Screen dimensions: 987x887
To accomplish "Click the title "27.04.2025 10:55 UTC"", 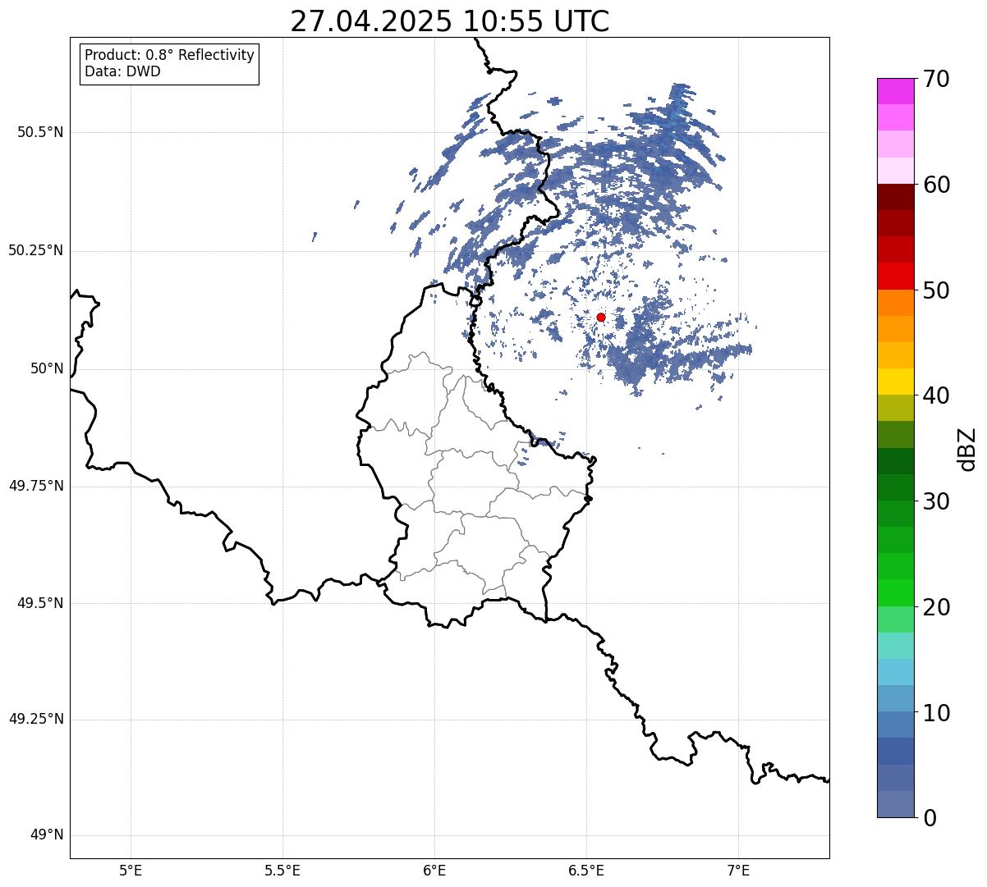I will [x=450, y=21].
